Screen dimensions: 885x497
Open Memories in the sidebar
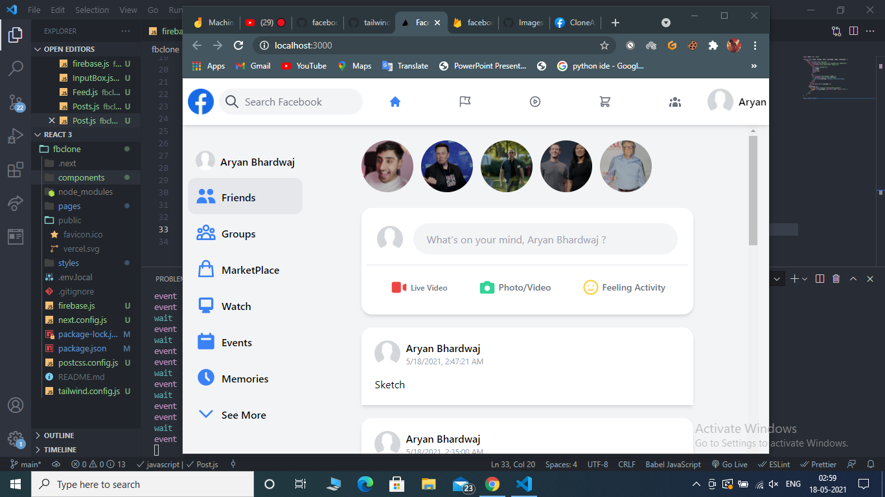pos(245,379)
